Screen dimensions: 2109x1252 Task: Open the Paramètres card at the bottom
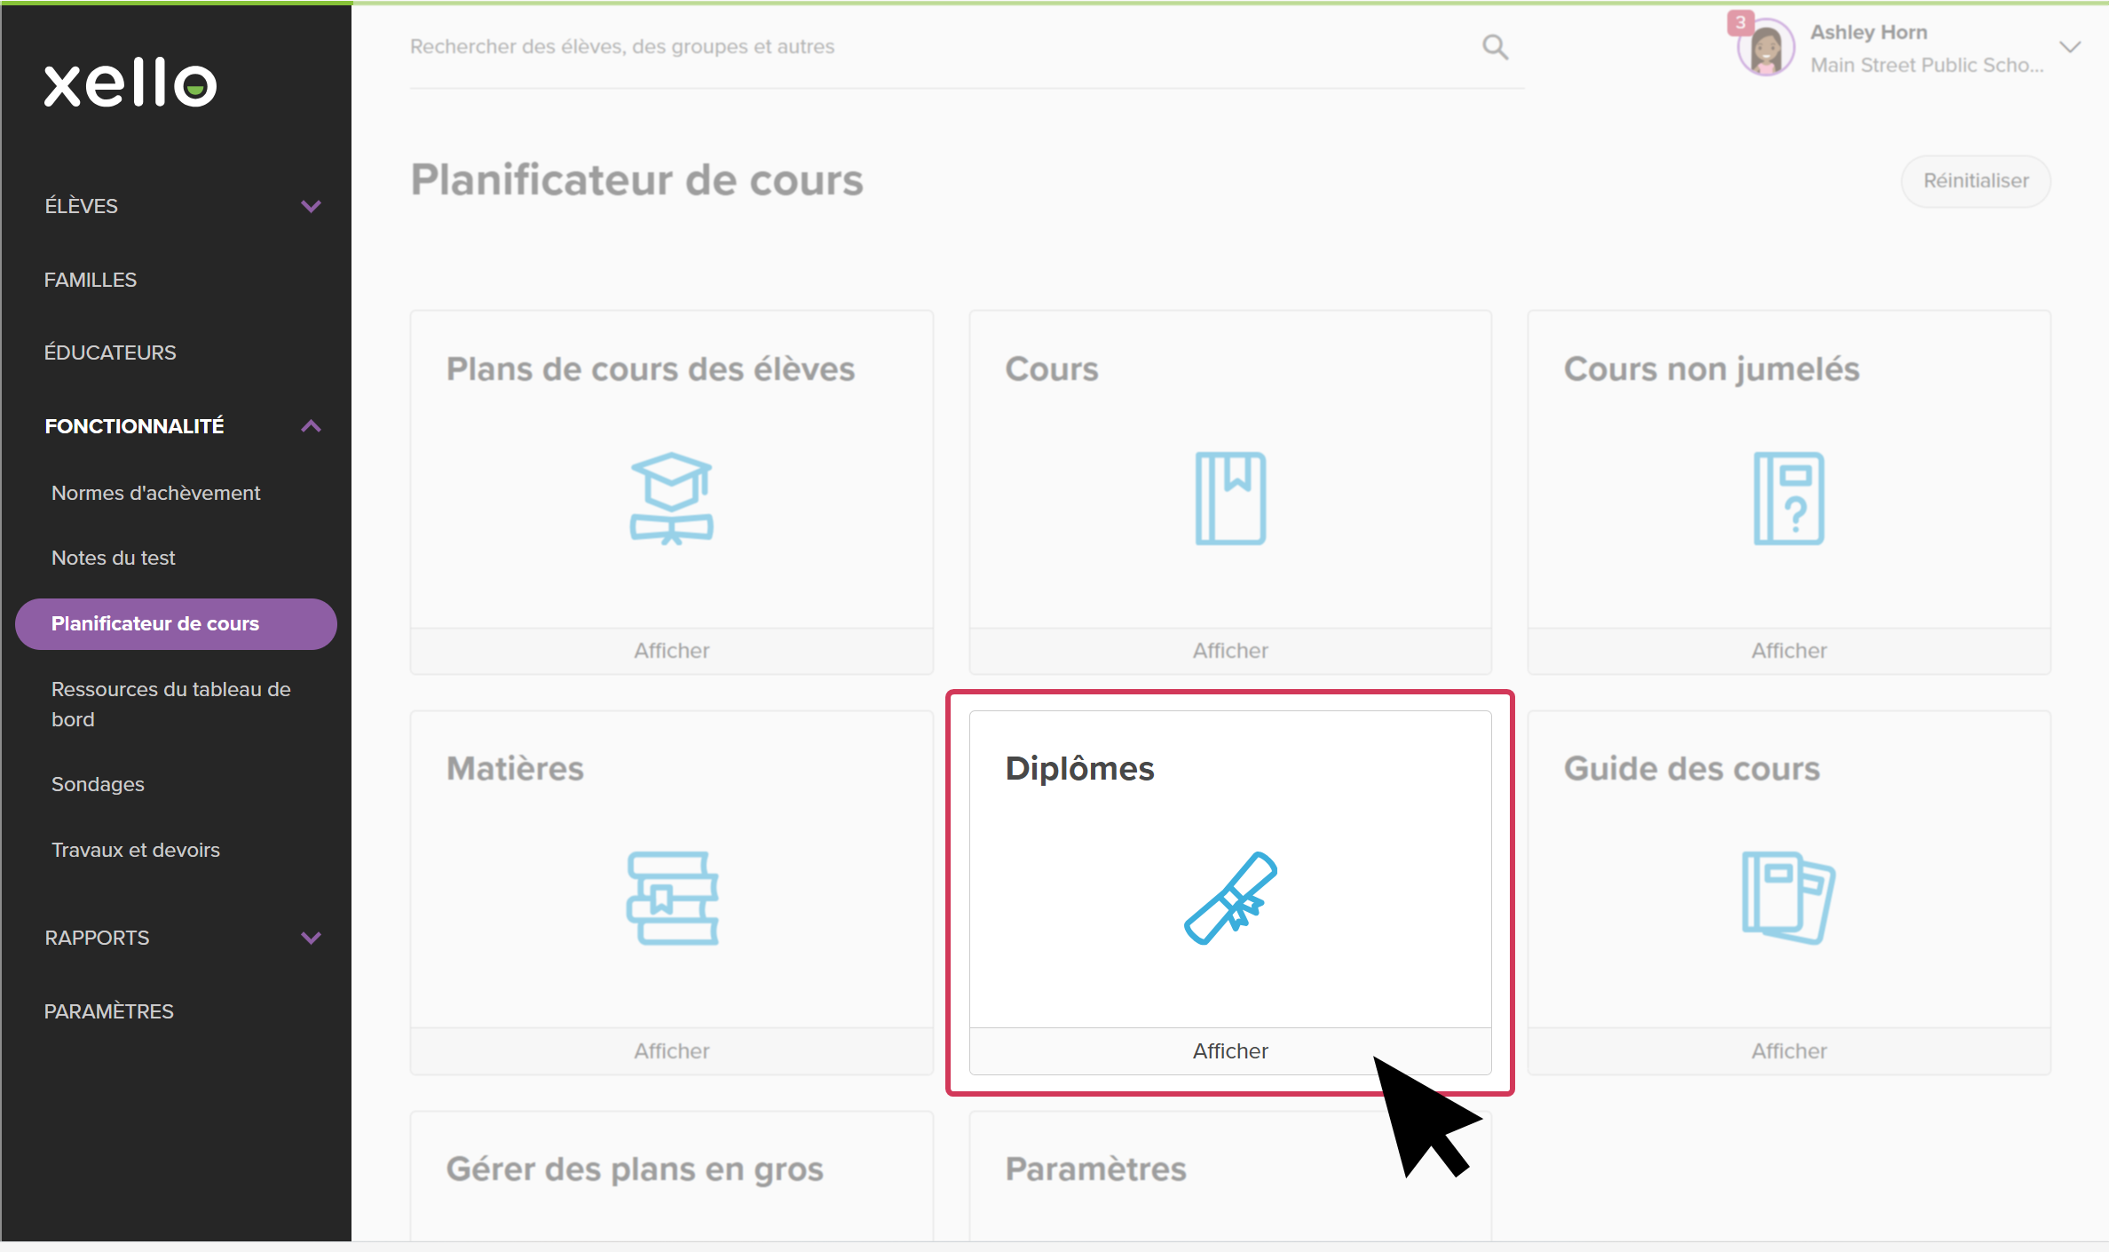pyautogui.click(x=1230, y=1176)
